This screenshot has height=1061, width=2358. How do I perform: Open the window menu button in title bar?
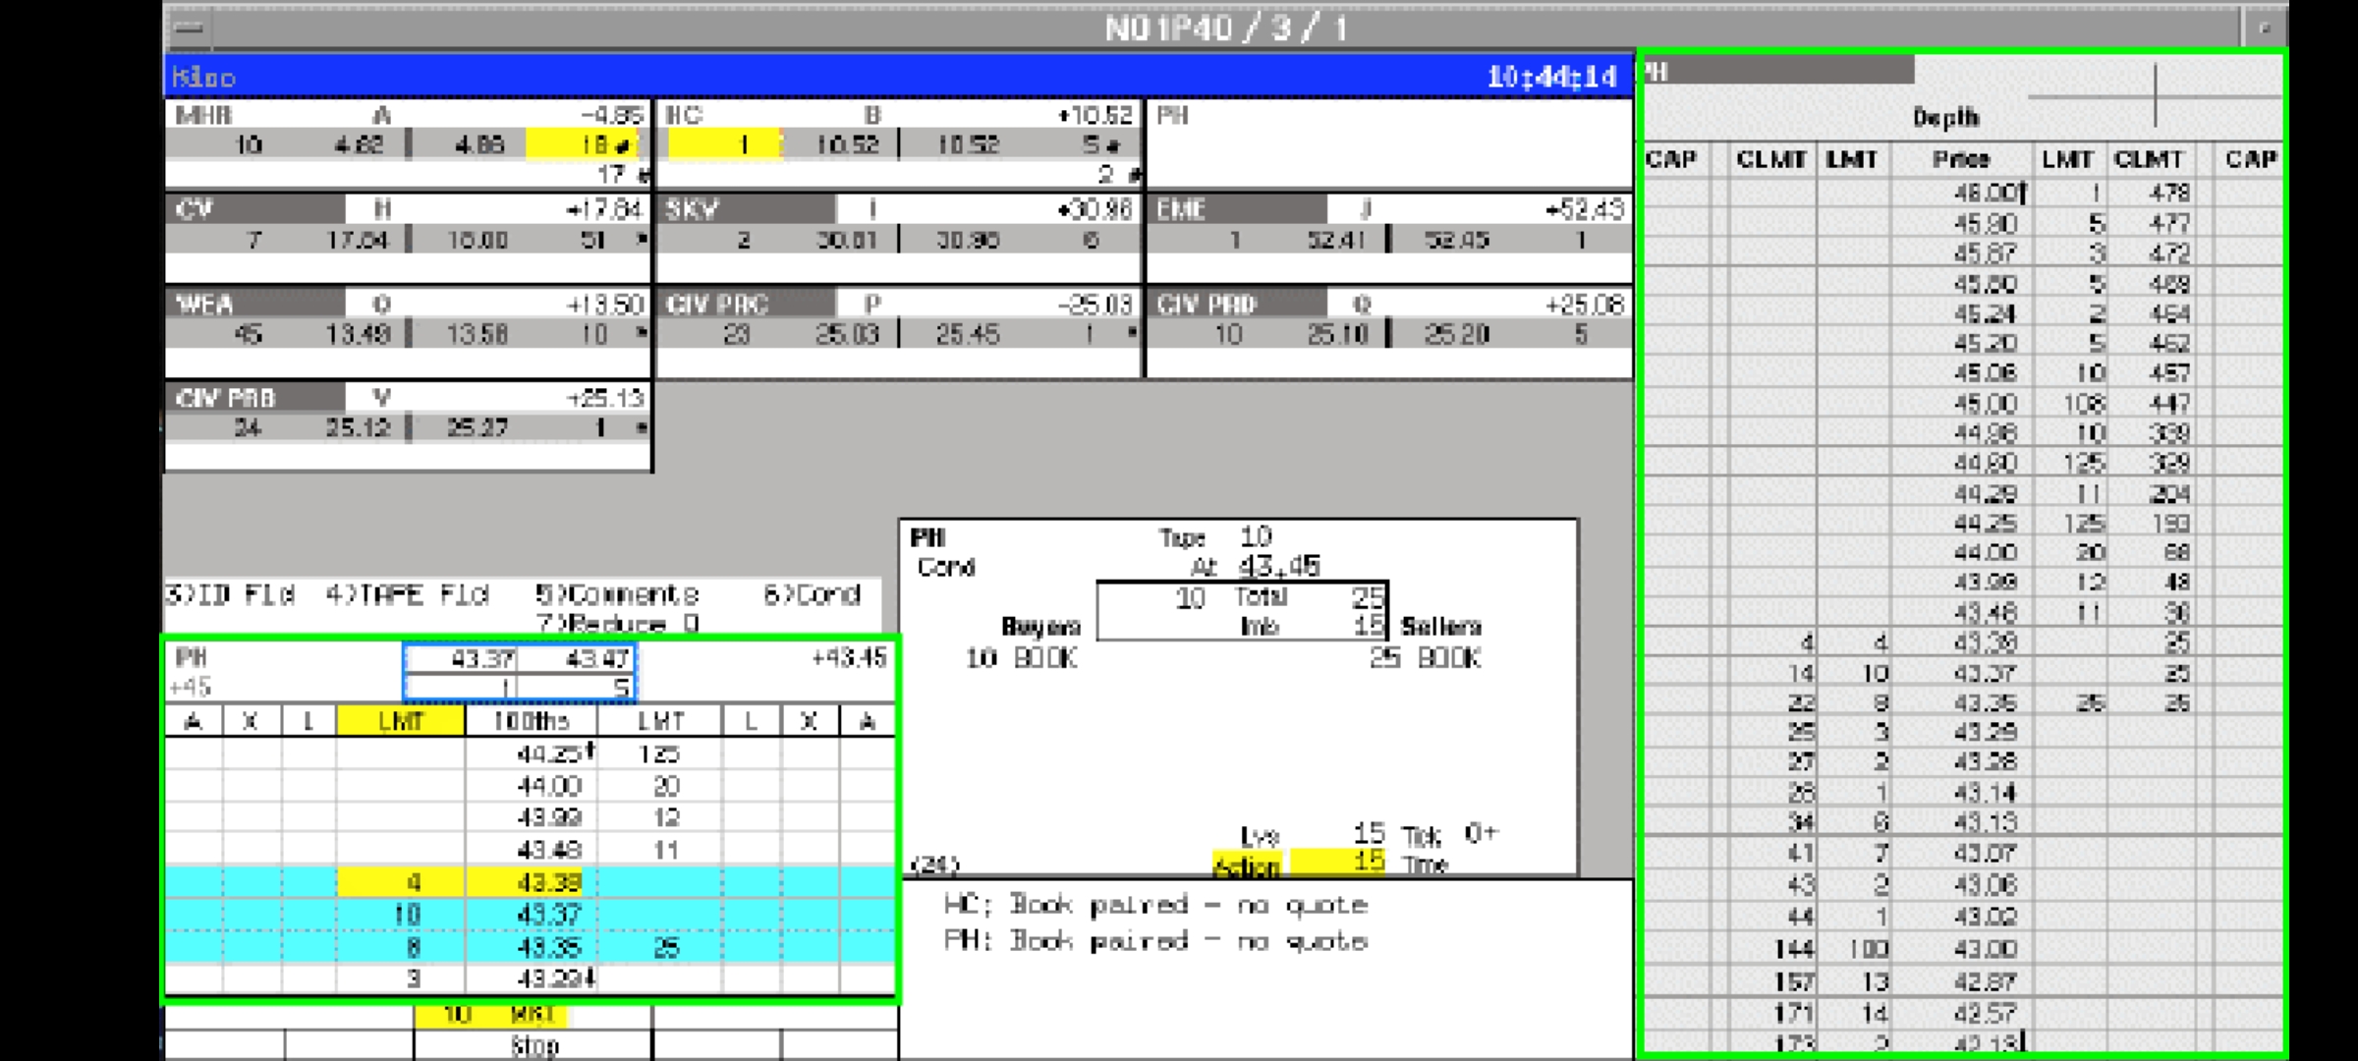(190, 28)
